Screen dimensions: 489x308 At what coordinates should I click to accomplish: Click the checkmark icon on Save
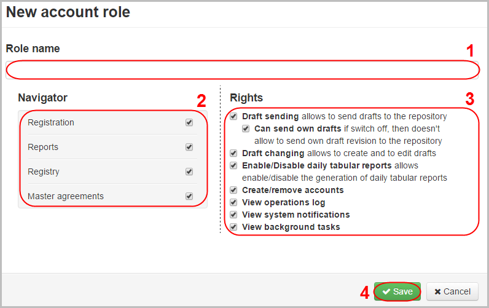(386, 291)
